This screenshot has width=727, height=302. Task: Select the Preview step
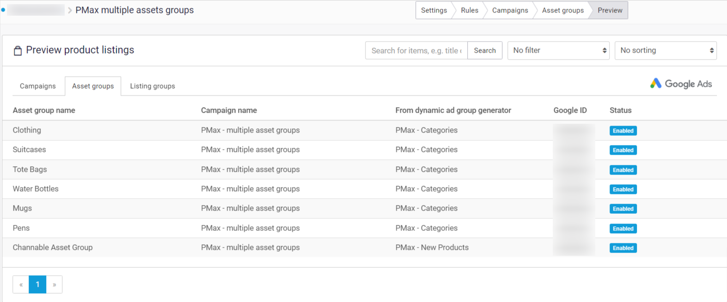pyautogui.click(x=610, y=10)
